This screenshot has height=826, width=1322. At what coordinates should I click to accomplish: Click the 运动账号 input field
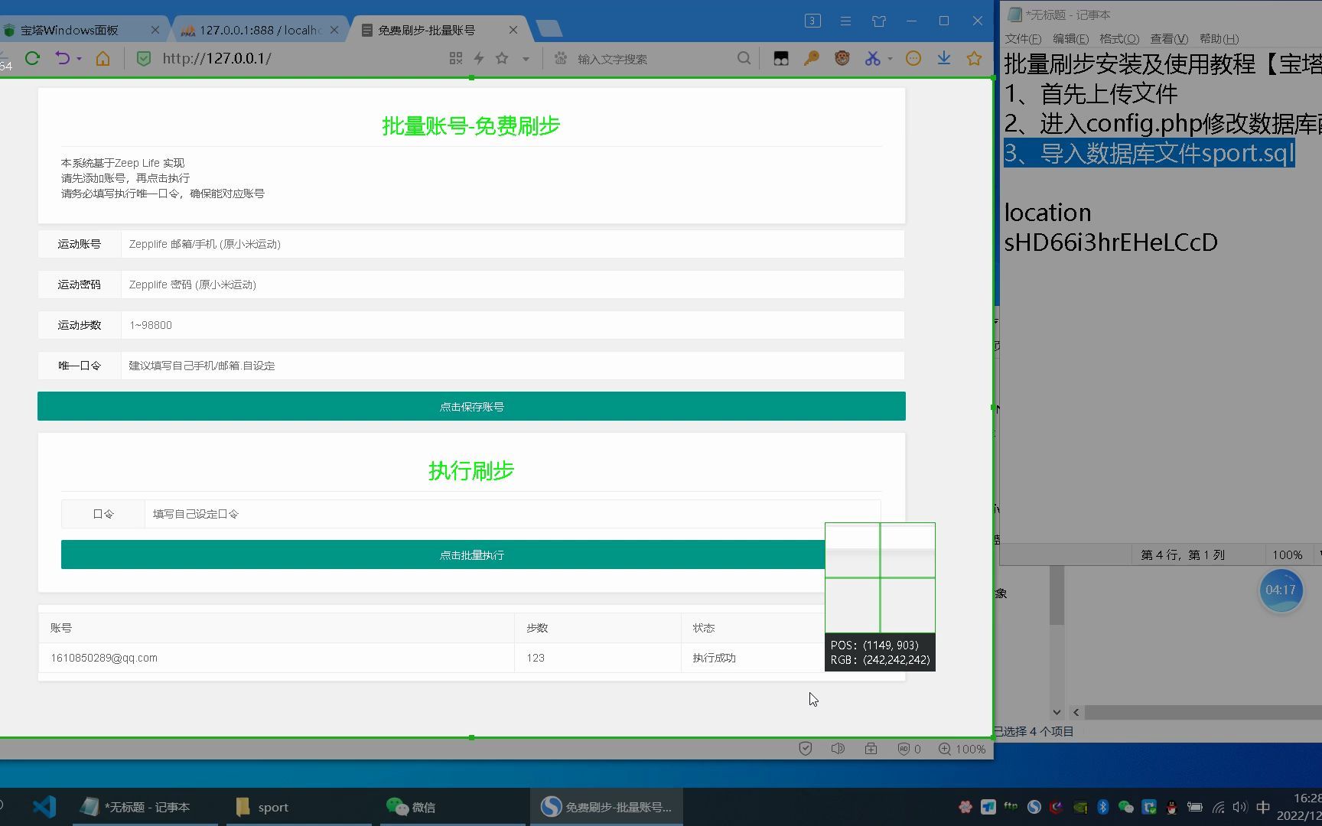513,244
